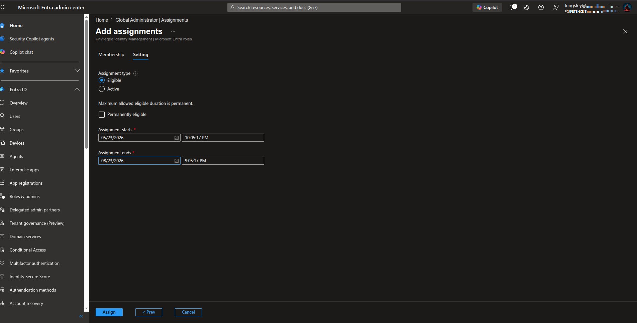Expand the Favorites section chevron
Viewport: 637px width, 323px height.
(77, 71)
